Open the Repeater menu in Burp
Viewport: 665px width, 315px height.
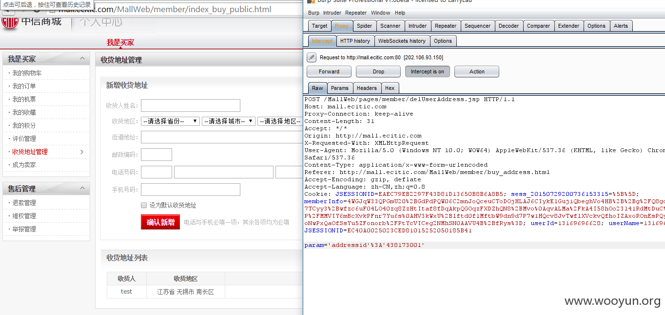click(356, 13)
